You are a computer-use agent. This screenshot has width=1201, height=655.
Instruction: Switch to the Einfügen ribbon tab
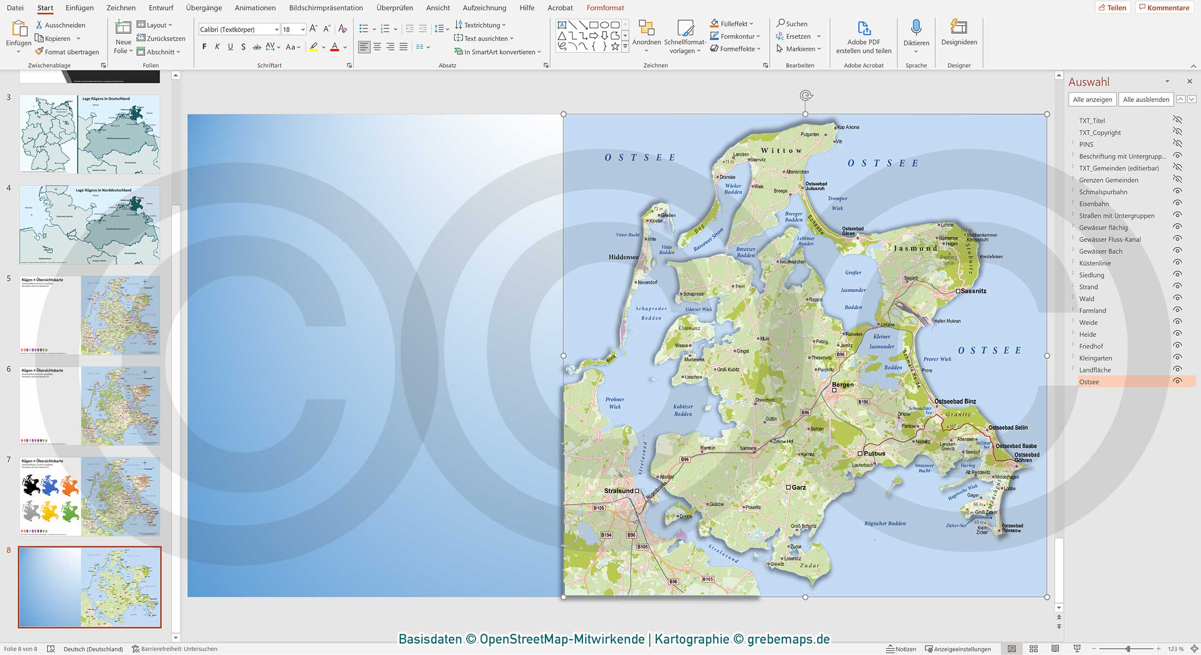click(x=79, y=8)
